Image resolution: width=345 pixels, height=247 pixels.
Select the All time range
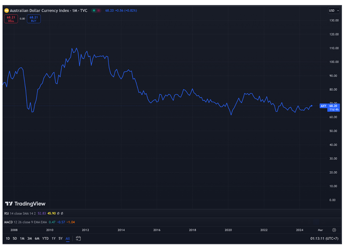point(68,239)
